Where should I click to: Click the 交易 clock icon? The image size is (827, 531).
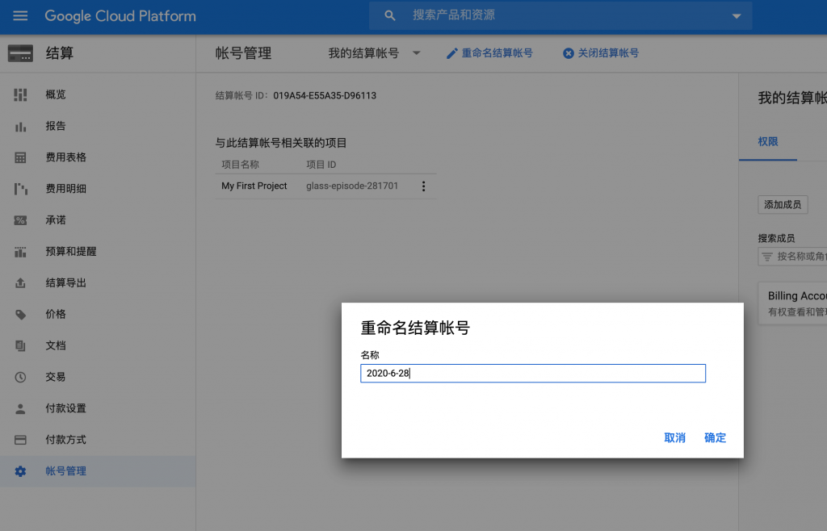pyautogui.click(x=20, y=377)
